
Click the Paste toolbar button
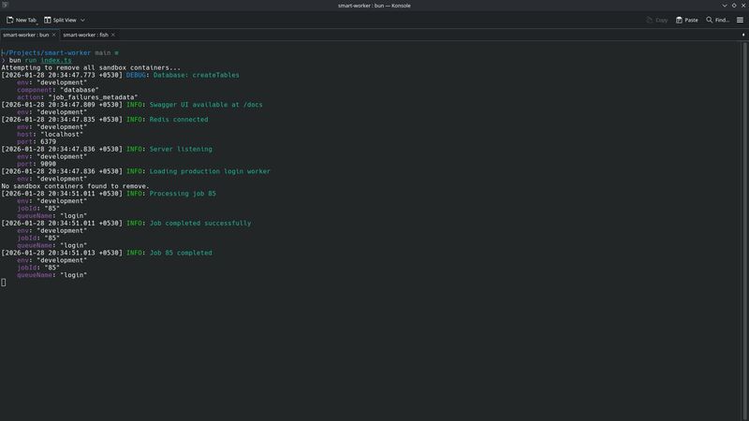click(687, 20)
